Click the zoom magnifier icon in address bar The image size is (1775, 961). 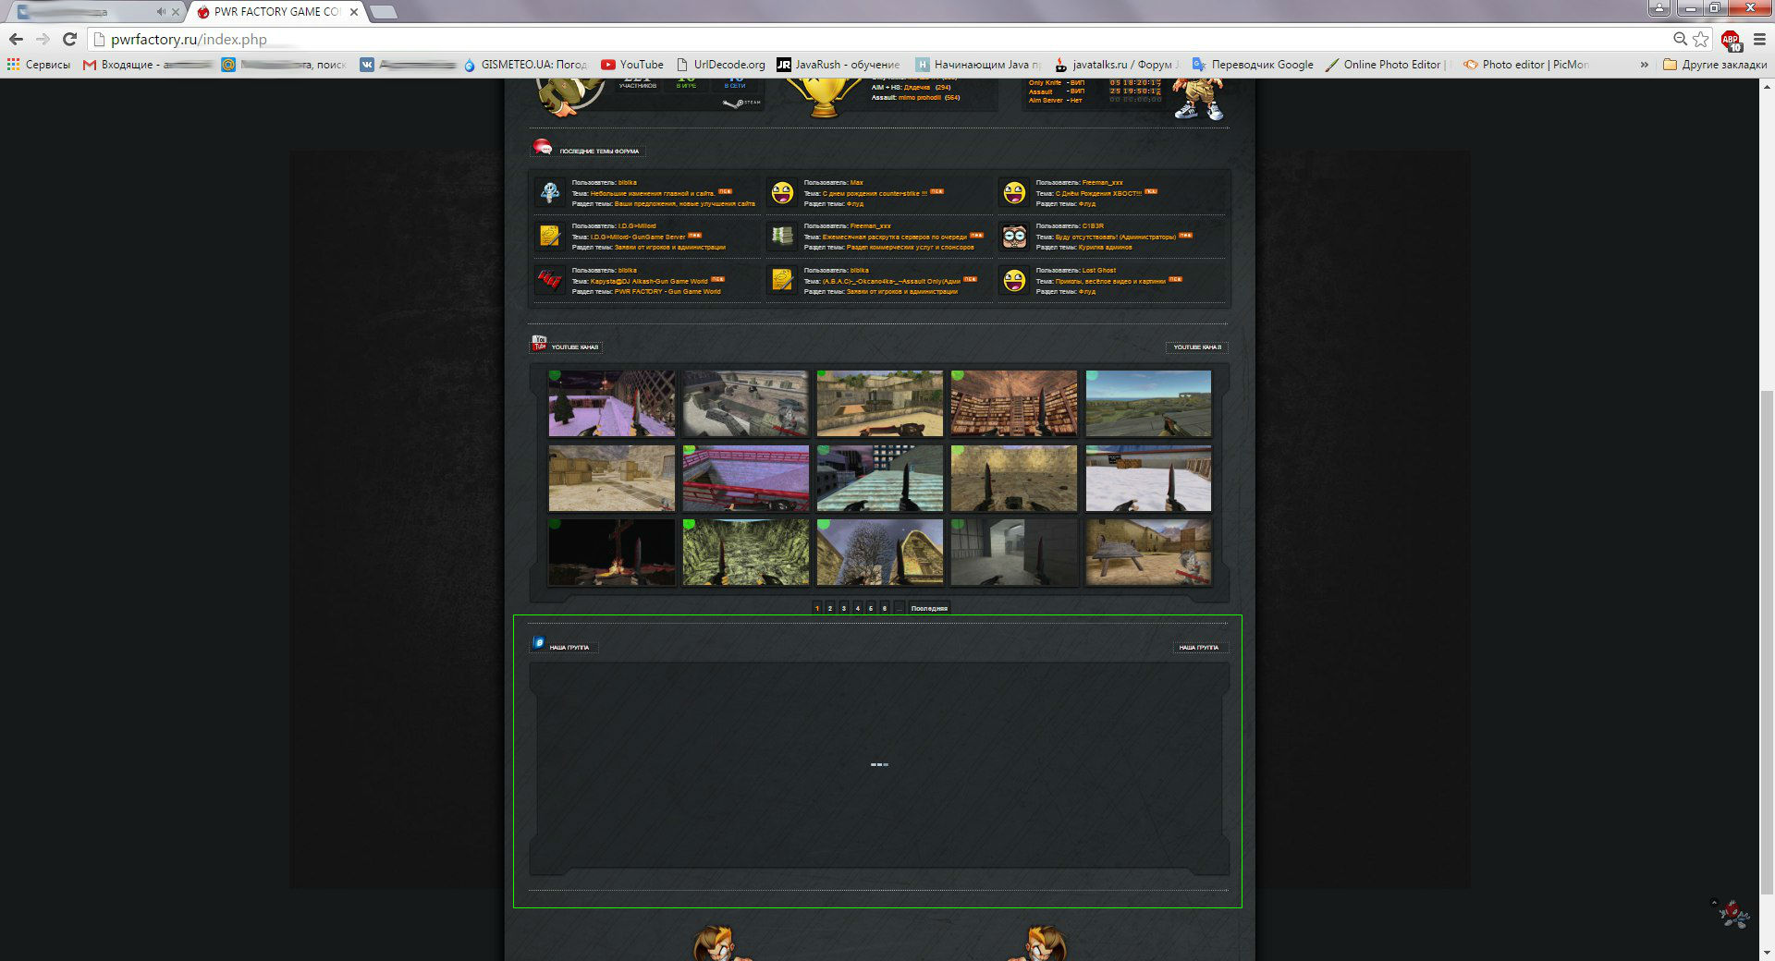point(1680,39)
